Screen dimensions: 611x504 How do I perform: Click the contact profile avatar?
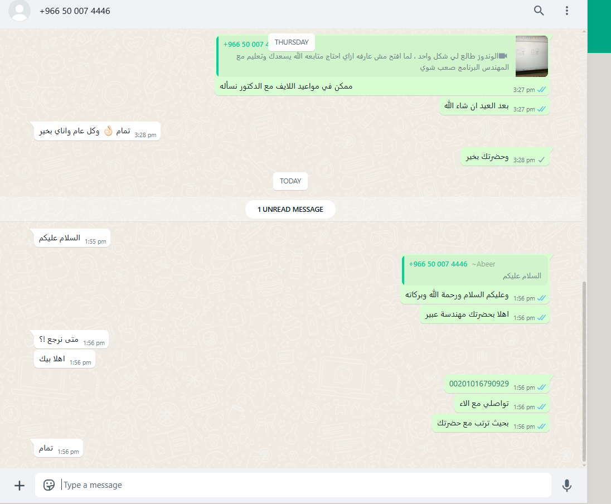click(x=20, y=10)
